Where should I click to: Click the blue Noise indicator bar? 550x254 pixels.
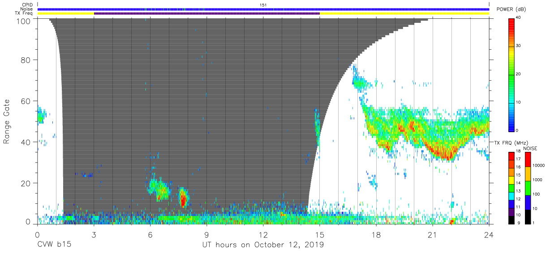click(x=263, y=9)
